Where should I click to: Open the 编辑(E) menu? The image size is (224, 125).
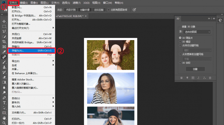(x=24, y=3)
